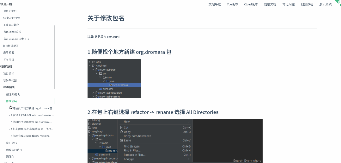Collapse the 快速开始 sidebar group
The width and height of the screenshot is (341, 163).
[6, 4]
